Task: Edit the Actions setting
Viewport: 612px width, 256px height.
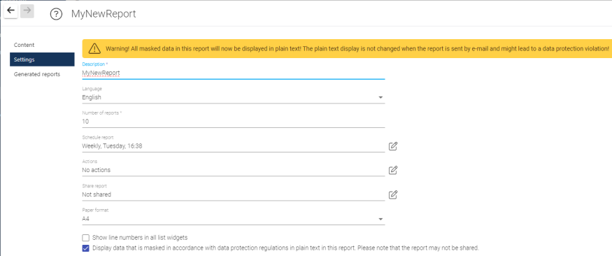Action: [x=393, y=170]
